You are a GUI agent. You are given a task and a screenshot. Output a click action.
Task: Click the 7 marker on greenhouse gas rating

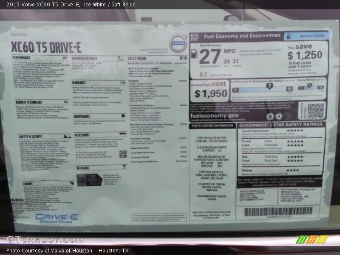[269, 86]
